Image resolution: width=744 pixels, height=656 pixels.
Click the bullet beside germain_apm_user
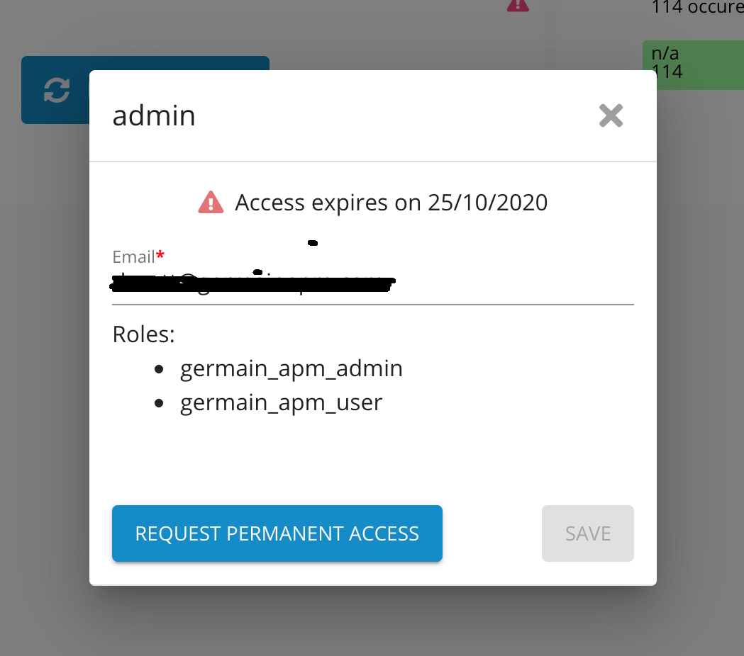click(159, 403)
